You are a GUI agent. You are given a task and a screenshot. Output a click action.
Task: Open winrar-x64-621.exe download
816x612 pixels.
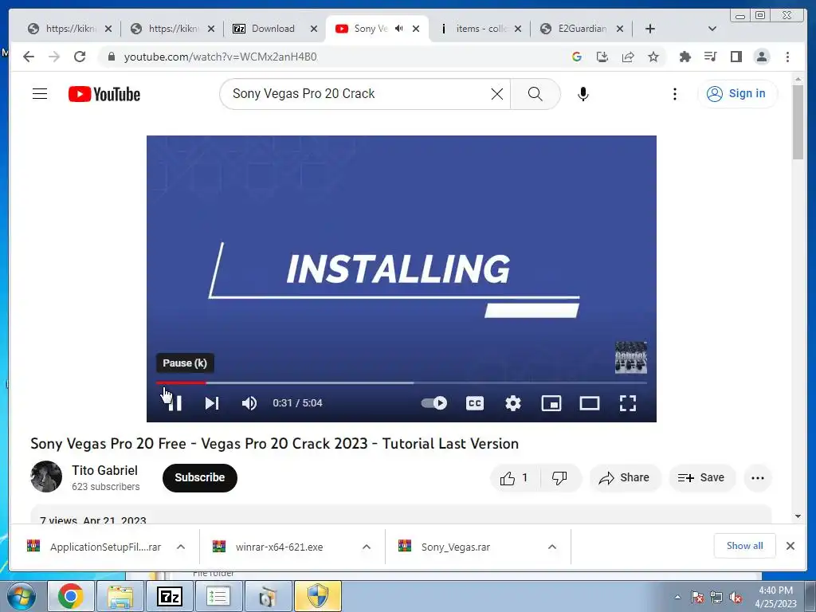[279, 547]
